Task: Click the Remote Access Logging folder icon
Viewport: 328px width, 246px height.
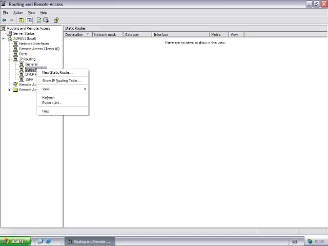Action: click(15, 90)
